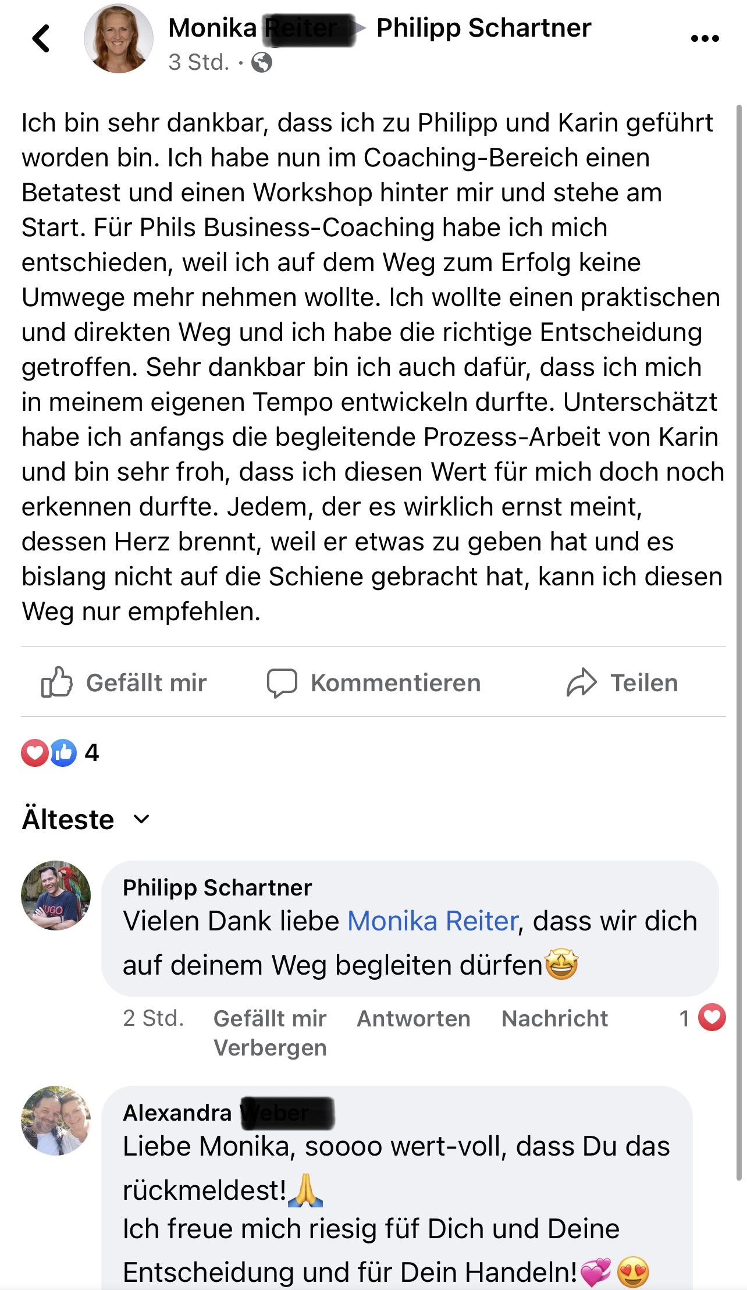The image size is (747, 1290).
Task: Tap Philipp Schartner's name above his comment
Action: tap(217, 888)
